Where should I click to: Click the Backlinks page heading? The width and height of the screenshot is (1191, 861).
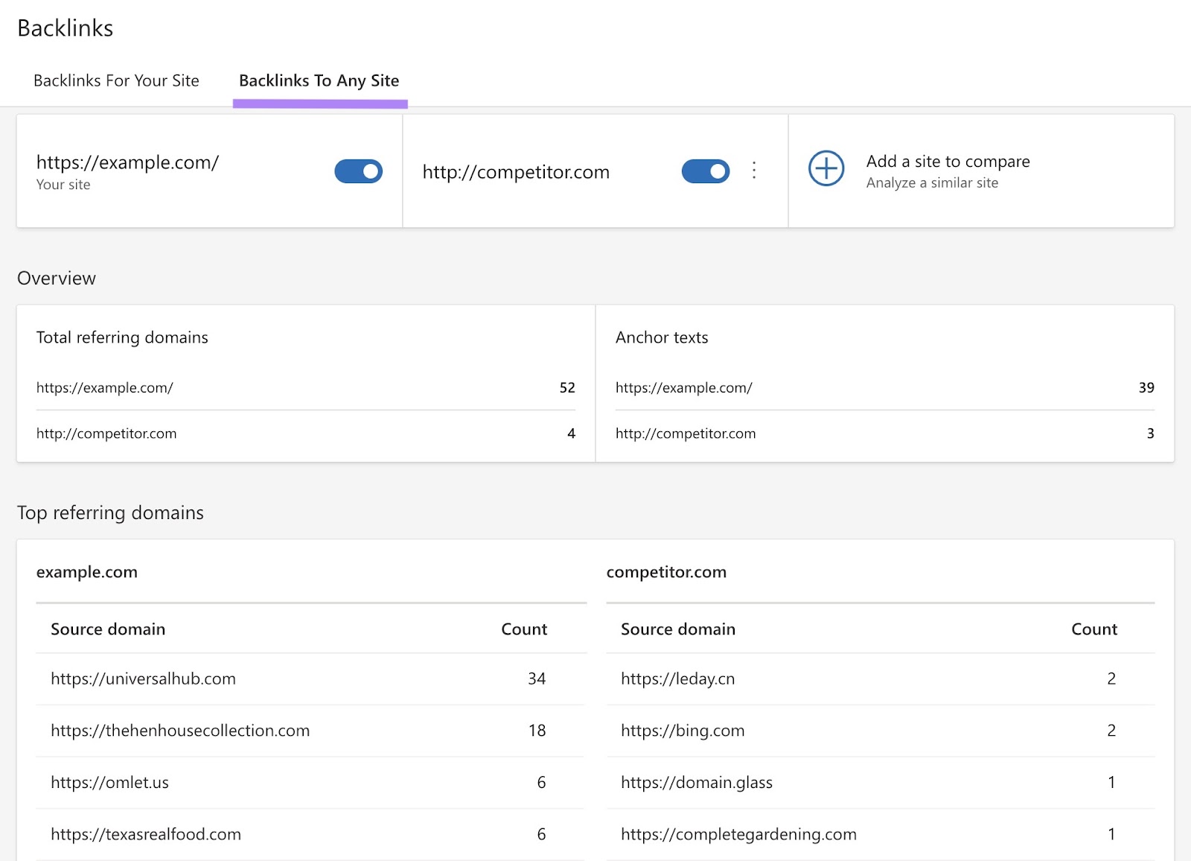click(66, 28)
